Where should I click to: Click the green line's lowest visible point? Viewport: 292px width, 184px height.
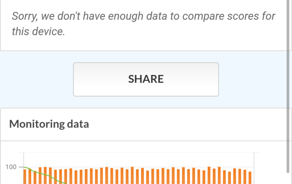(65, 182)
